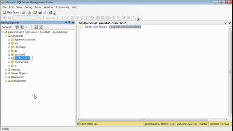Open the available databases combo box
Viewport: 233px width, 131px height.
(27, 18)
